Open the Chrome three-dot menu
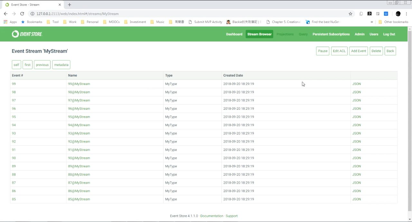 [407, 14]
